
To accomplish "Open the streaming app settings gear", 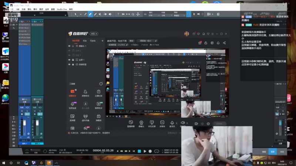I will click(x=208, y=124).
